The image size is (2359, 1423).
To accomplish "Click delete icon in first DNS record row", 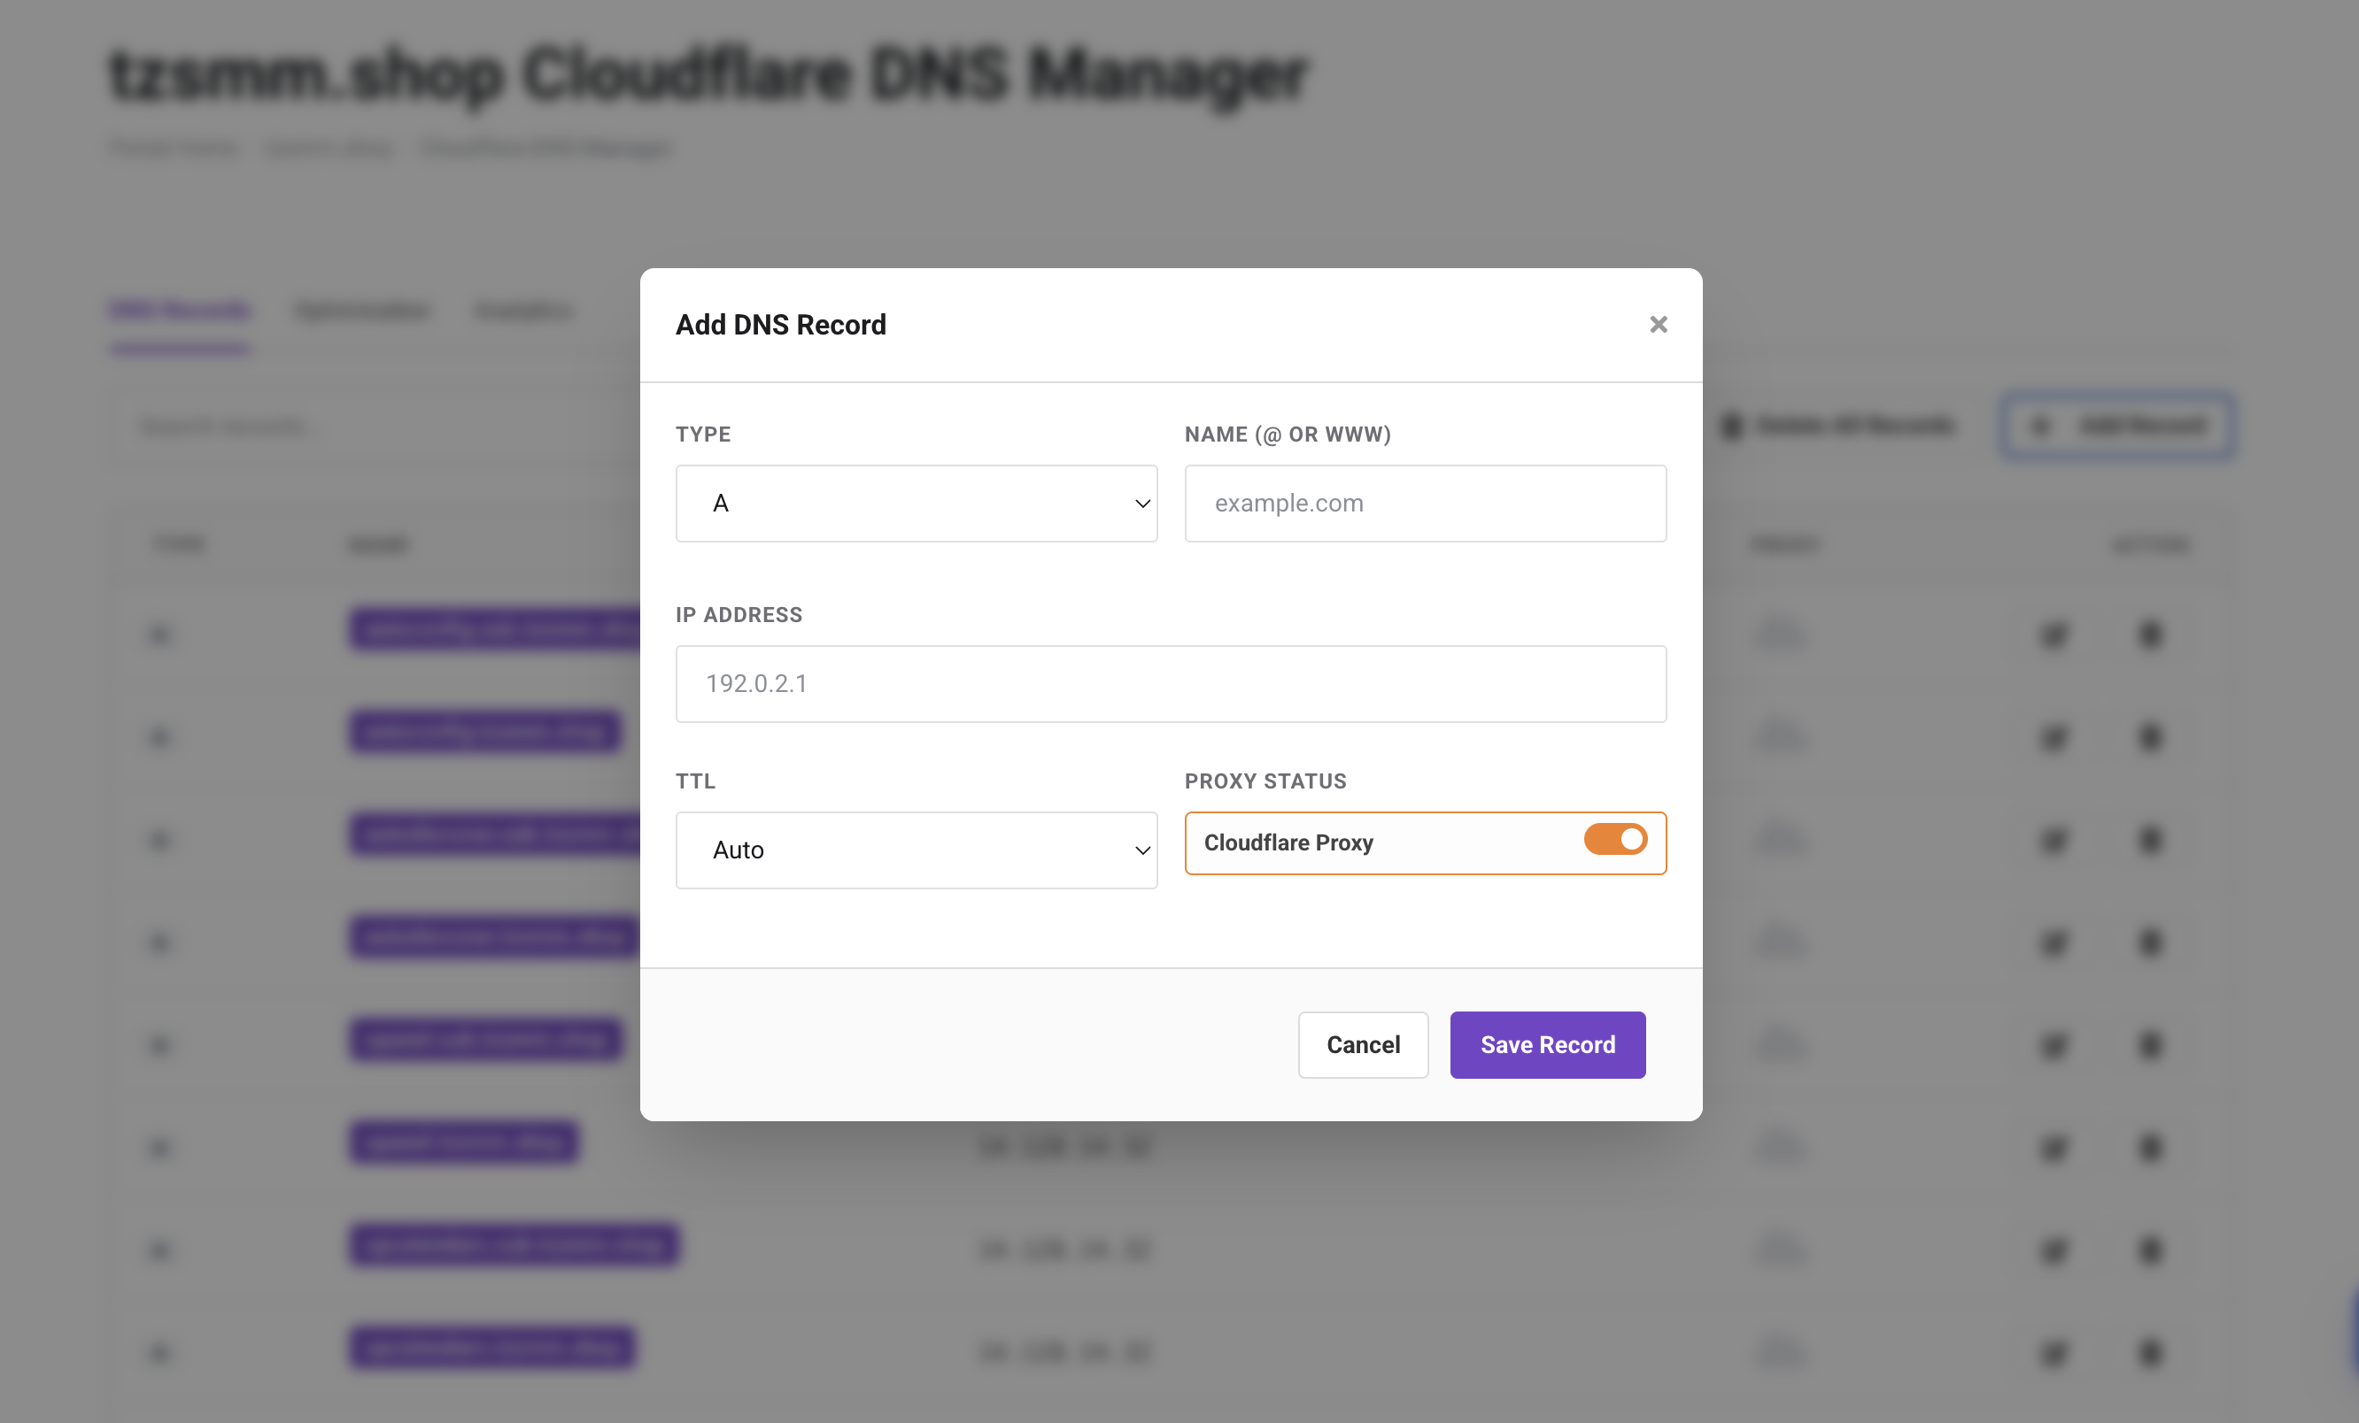I will click(2150, 635).
